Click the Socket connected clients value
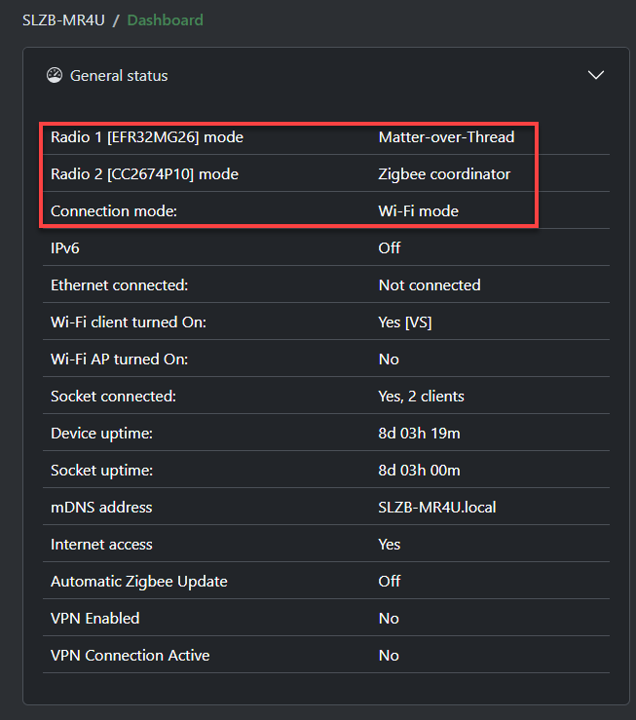Viewport: 636px width, 720px height. [421, 397]
